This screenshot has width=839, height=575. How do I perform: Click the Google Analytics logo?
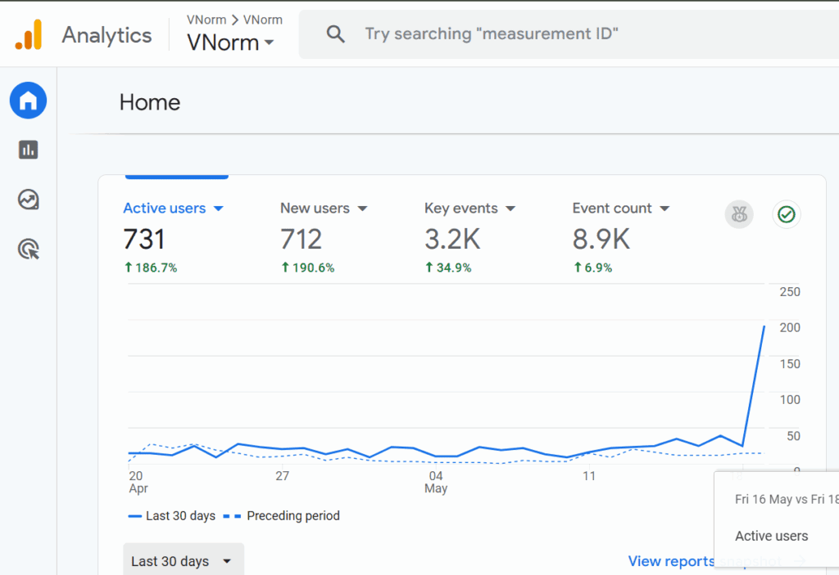point(29,34)
